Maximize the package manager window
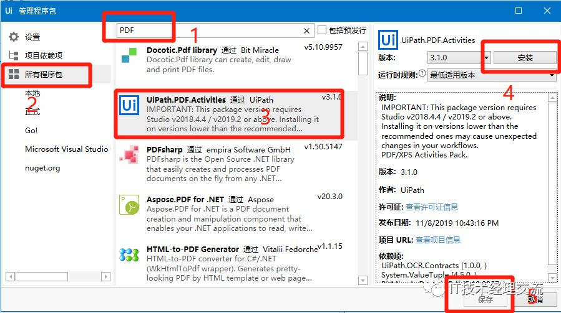 (519, 11)
